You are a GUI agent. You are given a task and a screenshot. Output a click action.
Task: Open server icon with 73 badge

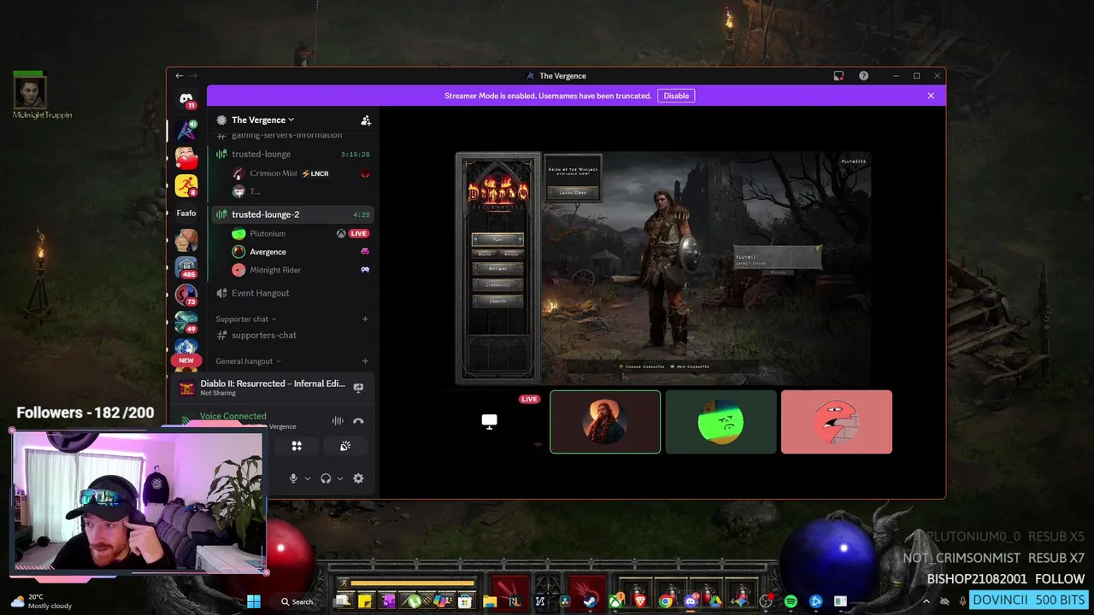186,296
